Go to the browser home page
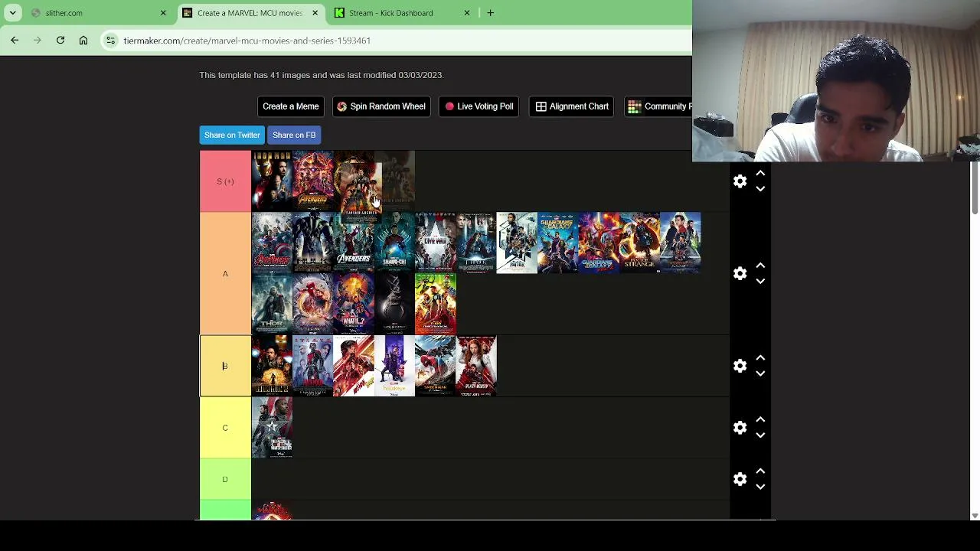Viewport: 980px width, 551px height. coord(83,41)
